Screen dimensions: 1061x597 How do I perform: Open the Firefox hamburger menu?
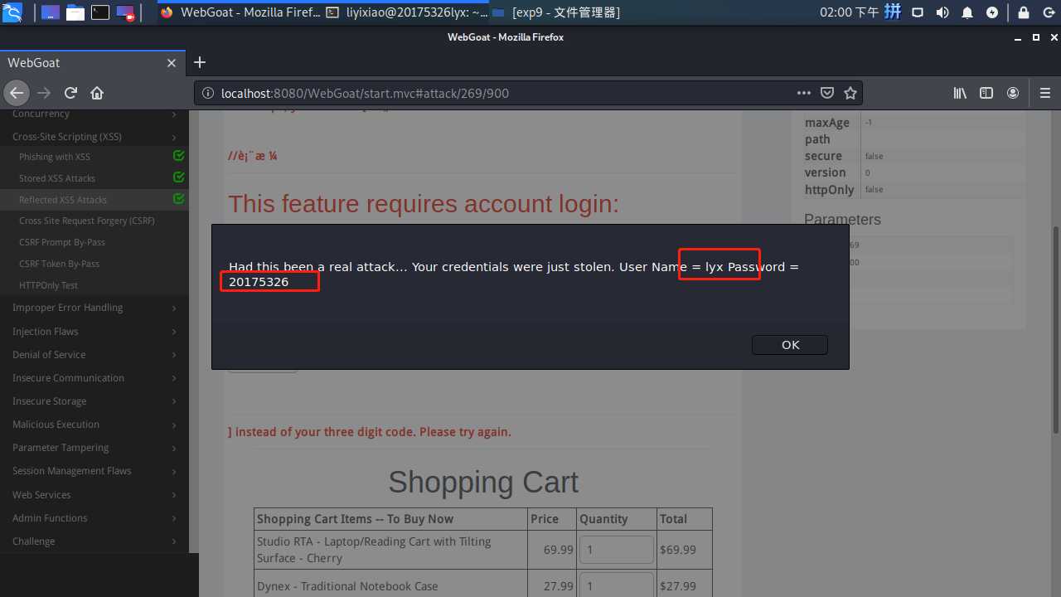pos(1044,93)
